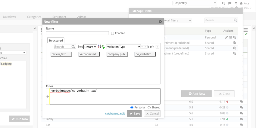Viewport: 256px width, 128px height.
Task: Click the thumbs-down icon beside -1.14
Action: tap(227, 102)
